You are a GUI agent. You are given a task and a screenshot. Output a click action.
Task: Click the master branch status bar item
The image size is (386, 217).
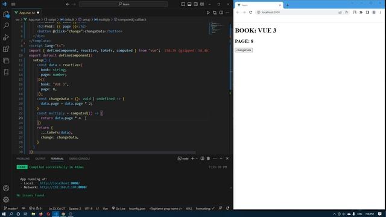coord(11,209)
